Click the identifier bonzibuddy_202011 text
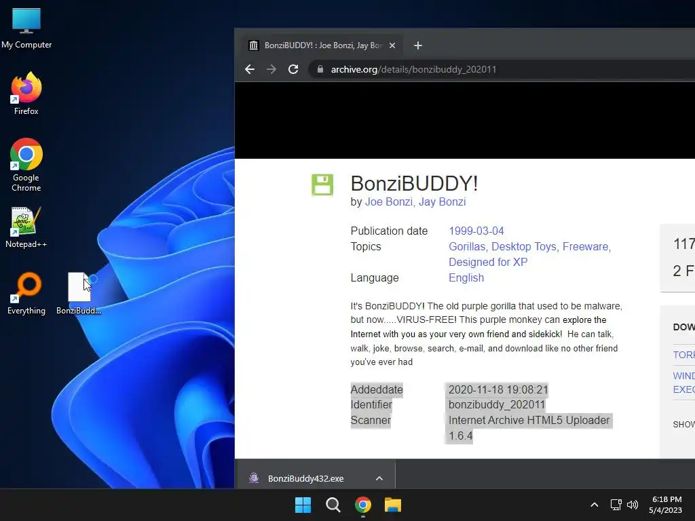Image resolution: width=695 pixels, height=521 pixels. pyautogui.click(x=496, y=404)
